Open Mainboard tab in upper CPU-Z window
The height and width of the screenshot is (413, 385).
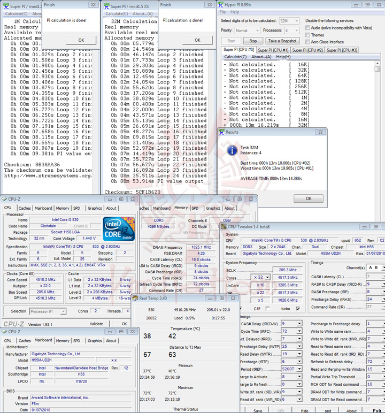(x=43, y=208)
